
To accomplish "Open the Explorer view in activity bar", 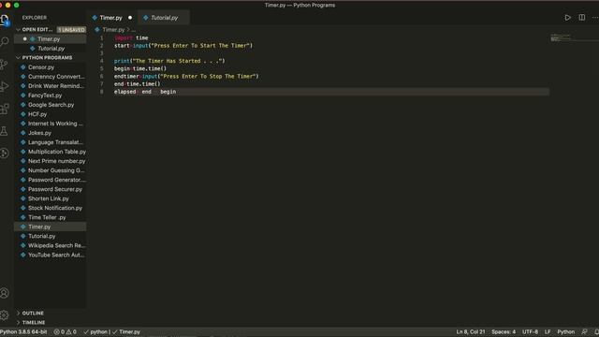I will (5, 20).
